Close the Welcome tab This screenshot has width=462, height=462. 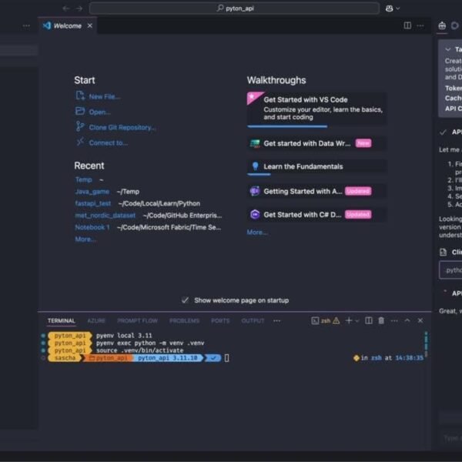point(90,26)
